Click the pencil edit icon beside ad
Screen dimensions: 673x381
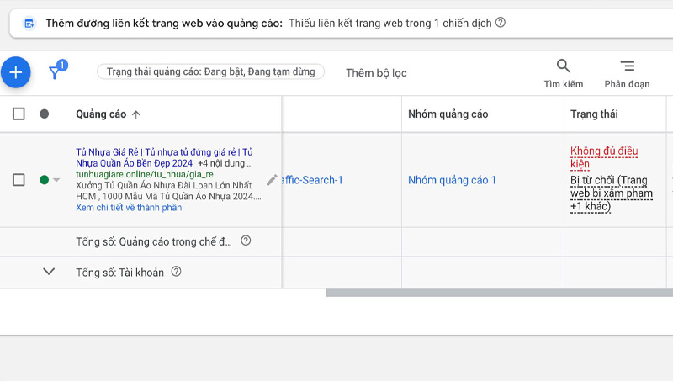tap(272, 180)
